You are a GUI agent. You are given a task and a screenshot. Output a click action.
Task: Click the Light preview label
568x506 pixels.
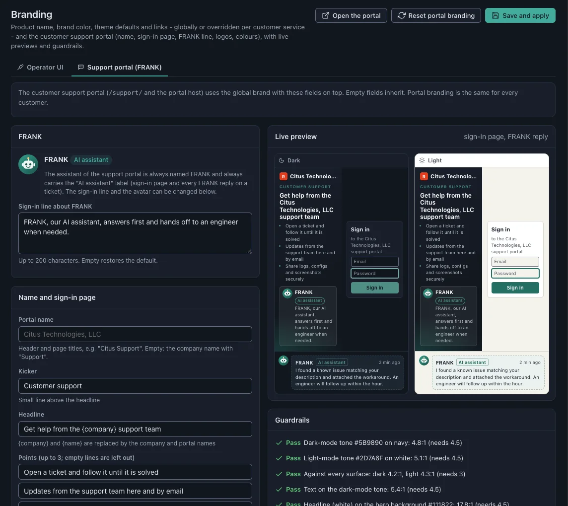click(x=434, y=160)
